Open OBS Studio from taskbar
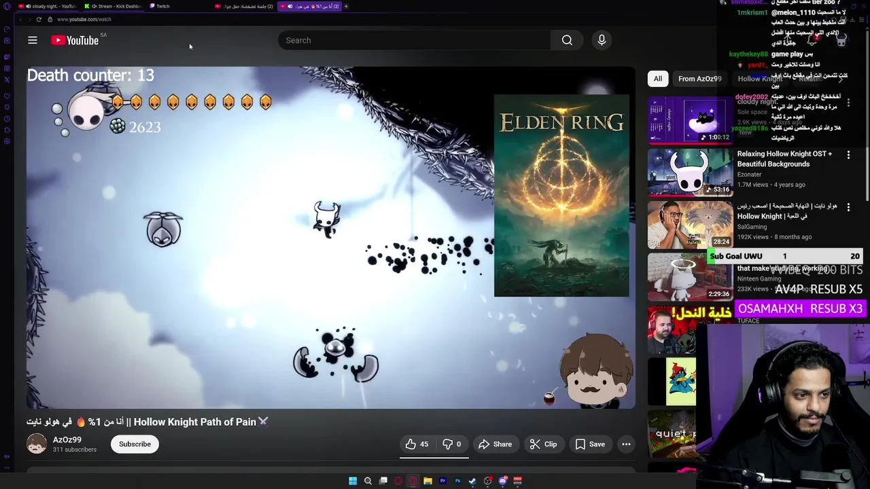This screenshot has width=870, height=489. point(487,481)
